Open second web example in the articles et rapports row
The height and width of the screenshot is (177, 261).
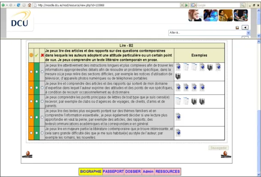point(186,87)
